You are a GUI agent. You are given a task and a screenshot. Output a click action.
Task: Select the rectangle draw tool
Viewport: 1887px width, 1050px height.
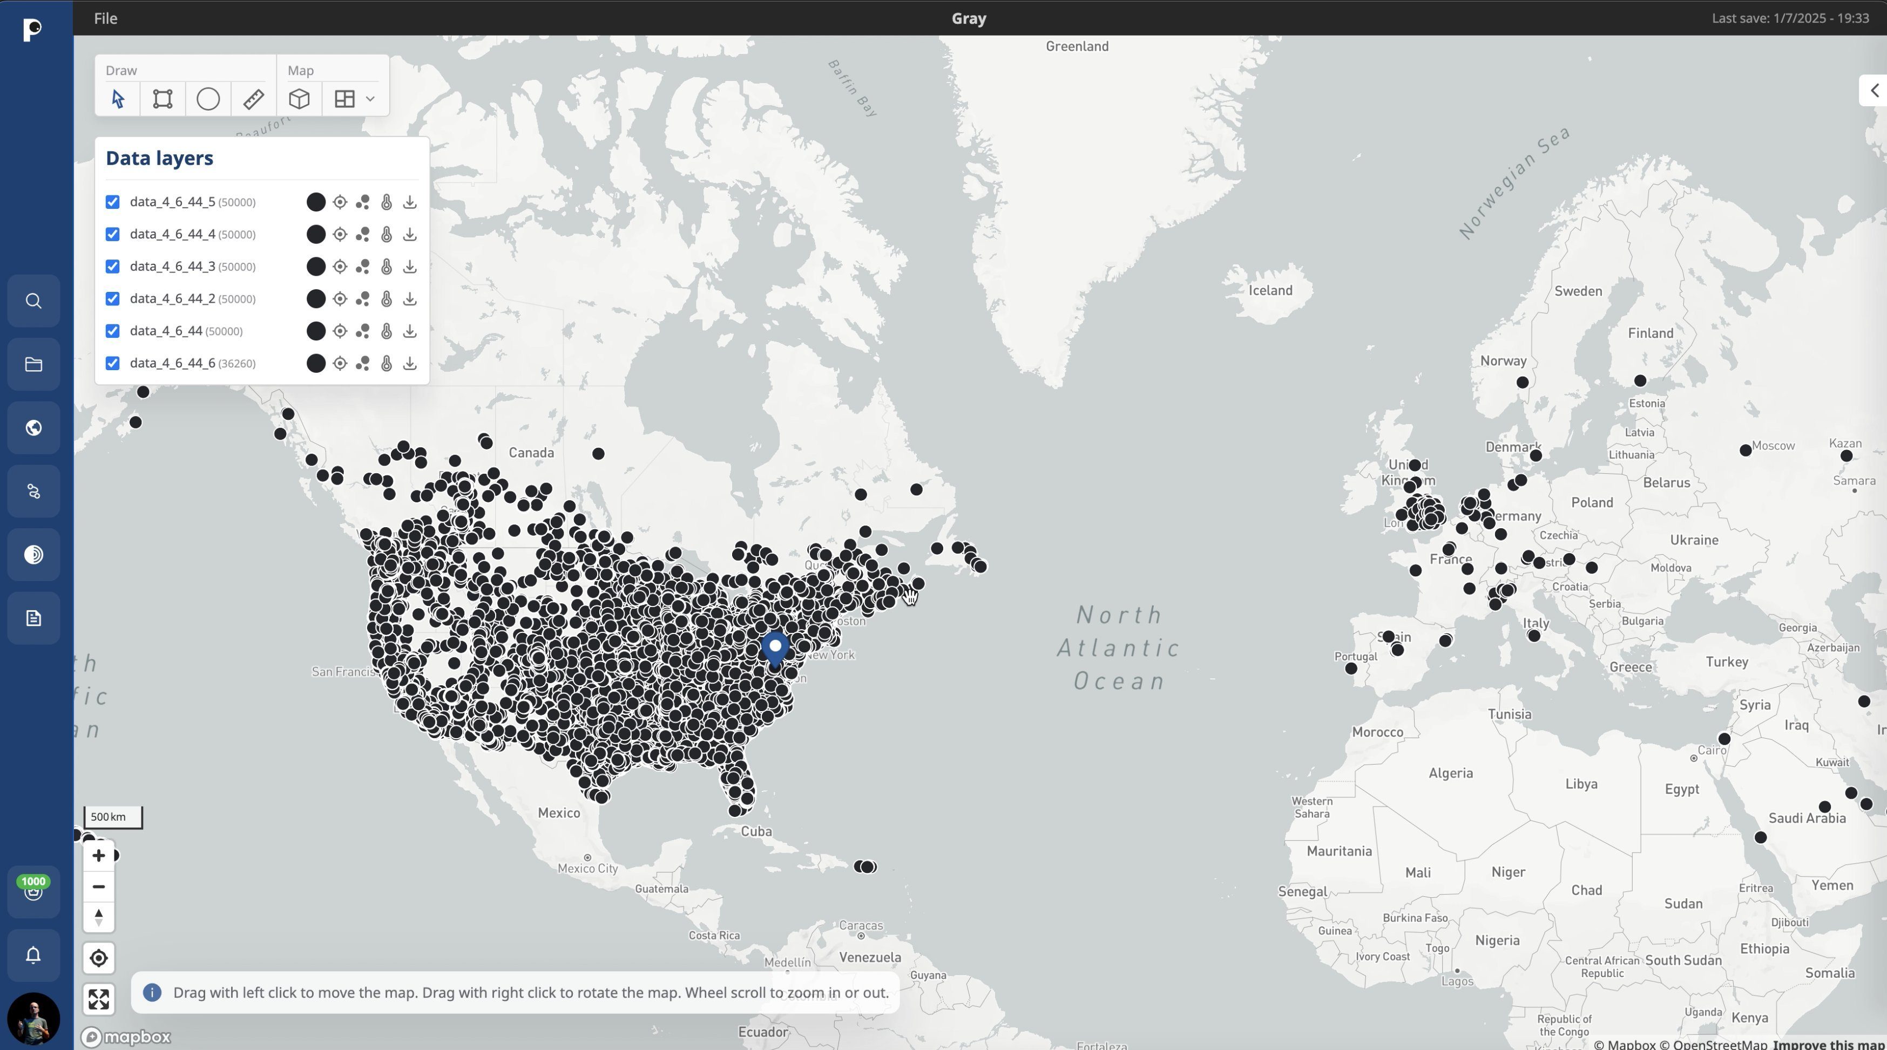(163, 99)
